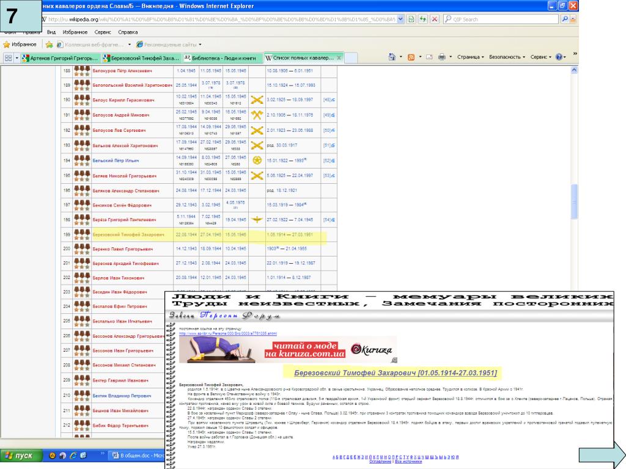Open a new blank tab button
626x469 pixels.
pyautogui.click(x=350, y=58)
